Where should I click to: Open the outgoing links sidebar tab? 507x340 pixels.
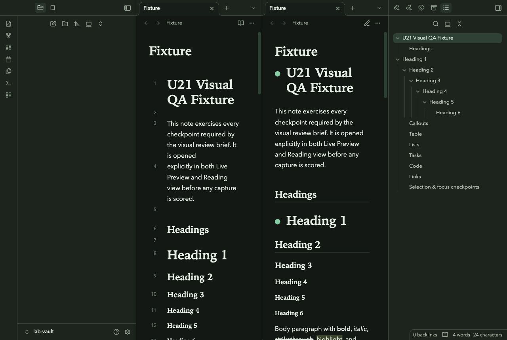click(x=409, y=8)
